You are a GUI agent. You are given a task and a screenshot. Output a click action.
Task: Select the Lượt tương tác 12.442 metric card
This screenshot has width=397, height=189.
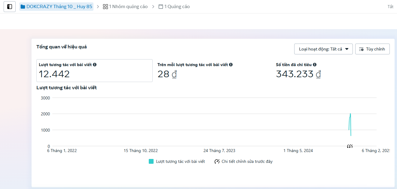94,71
